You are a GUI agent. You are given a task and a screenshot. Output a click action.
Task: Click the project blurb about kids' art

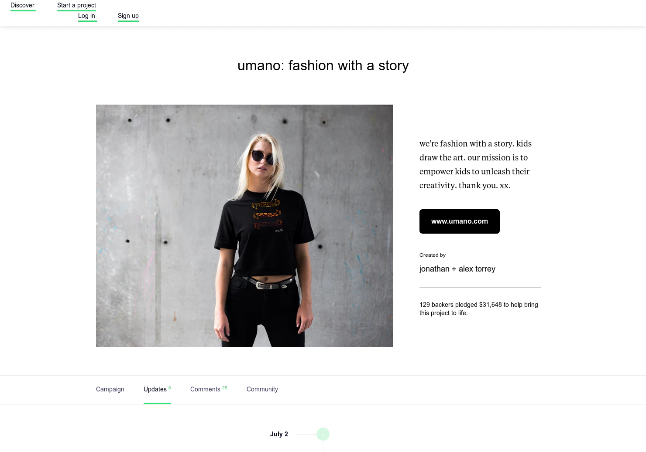pyautogui.click(x=475, y=164)
